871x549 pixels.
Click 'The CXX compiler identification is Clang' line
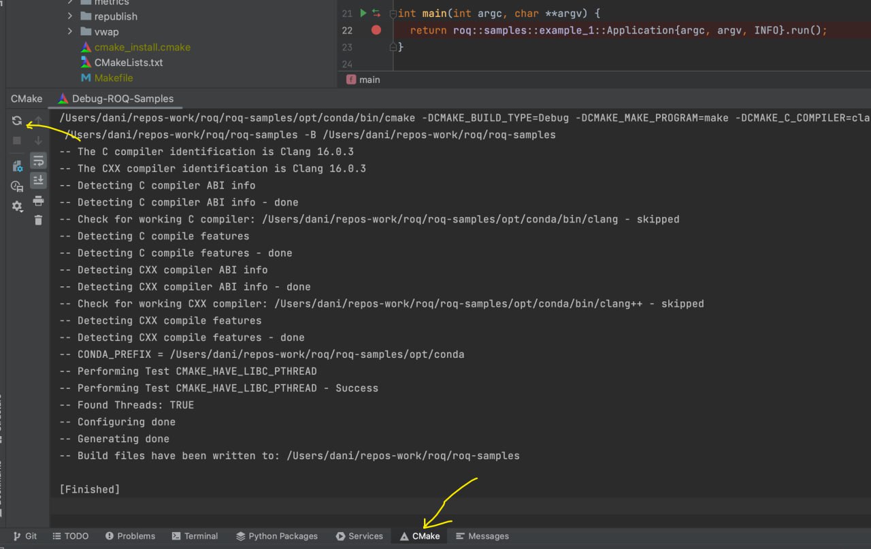212,169
